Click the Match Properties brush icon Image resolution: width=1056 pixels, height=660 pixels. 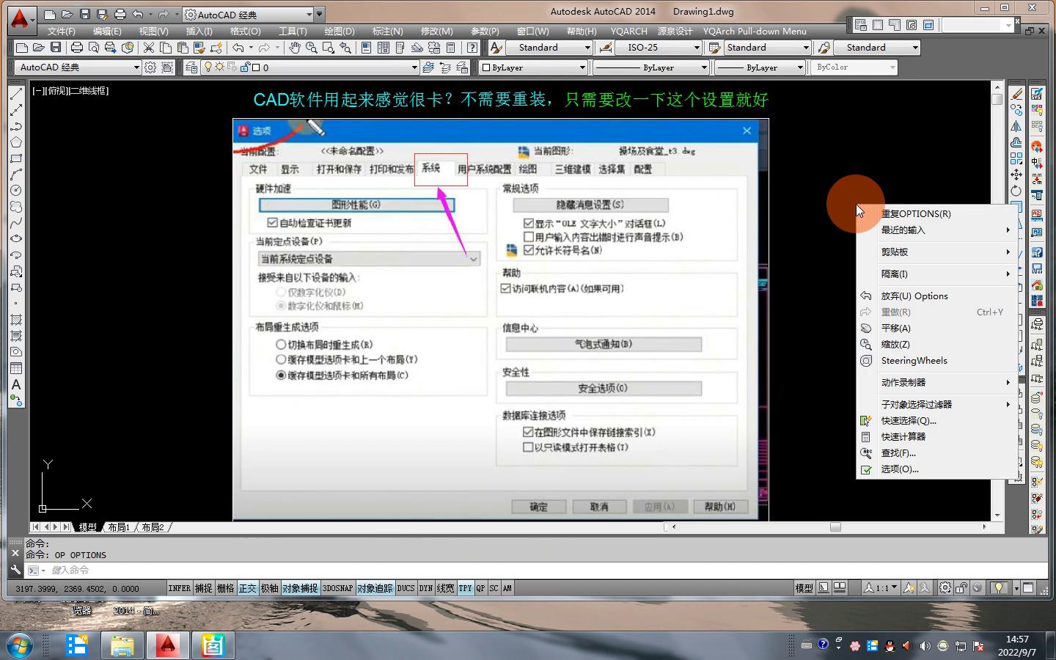pyautogui.click(x=216, y=48)
